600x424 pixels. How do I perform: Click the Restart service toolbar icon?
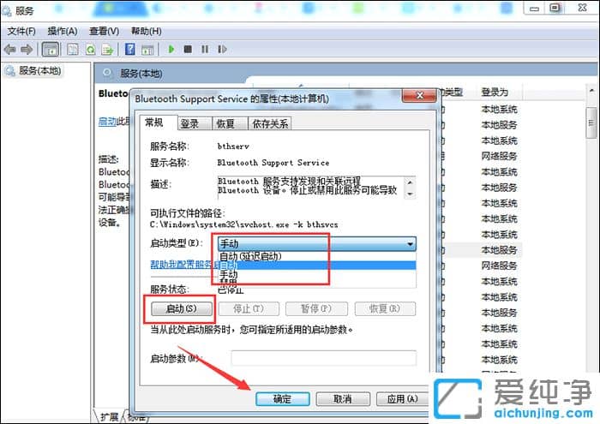222,50
